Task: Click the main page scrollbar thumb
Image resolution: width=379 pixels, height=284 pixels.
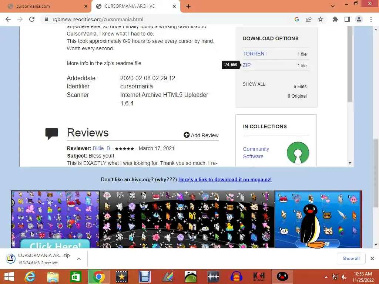Action: 376,173
